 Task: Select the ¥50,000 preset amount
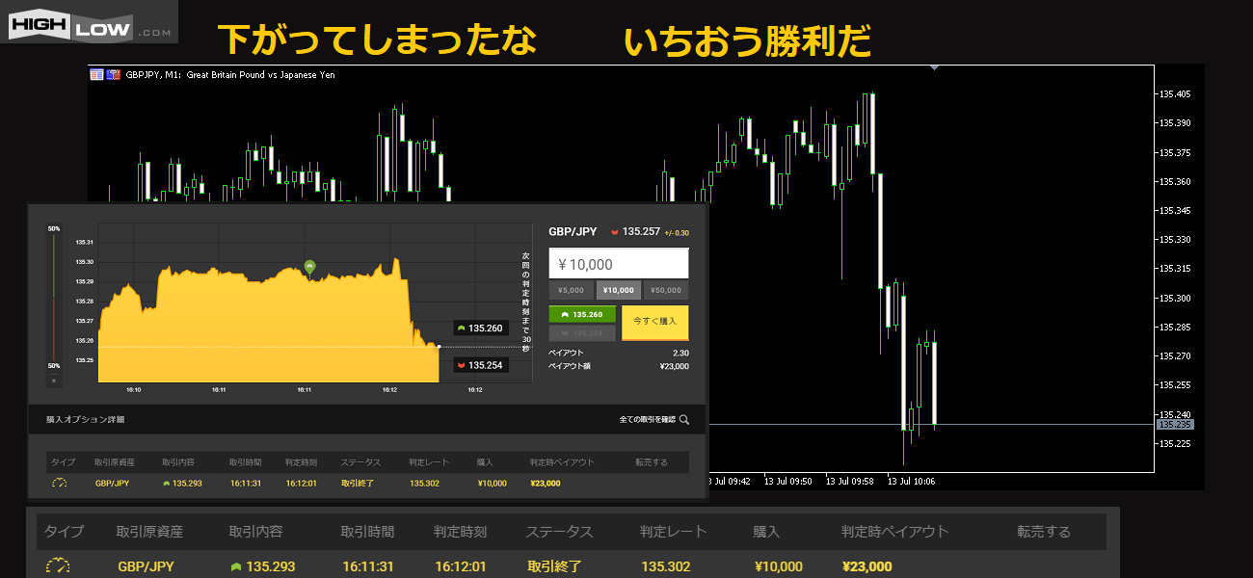[x=666, y=290]
